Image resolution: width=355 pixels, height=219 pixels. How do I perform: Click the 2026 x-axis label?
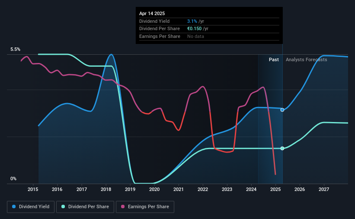pos(300,189)
